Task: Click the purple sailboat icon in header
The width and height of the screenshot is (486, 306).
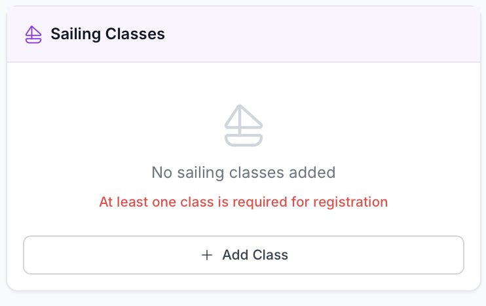Action: coord(33,35)
